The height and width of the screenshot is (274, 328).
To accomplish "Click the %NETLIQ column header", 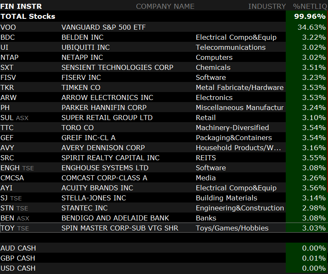I will click(x=310, y=6).
